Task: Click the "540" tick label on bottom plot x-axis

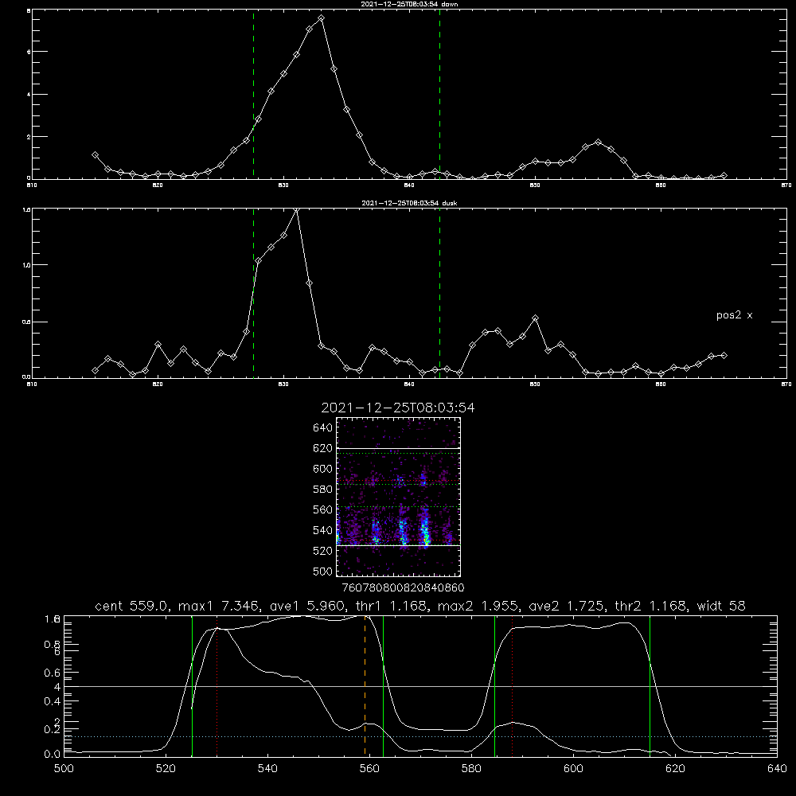Action: 267,769
